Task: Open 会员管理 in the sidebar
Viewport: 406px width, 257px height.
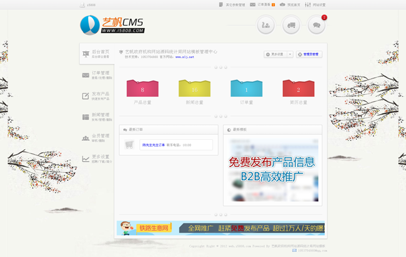Action: (x=97, y=138)
